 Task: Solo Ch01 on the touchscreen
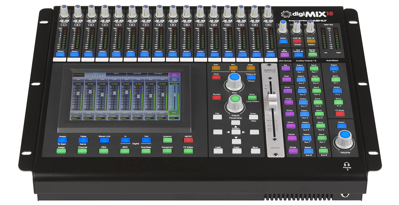point(78,79)
